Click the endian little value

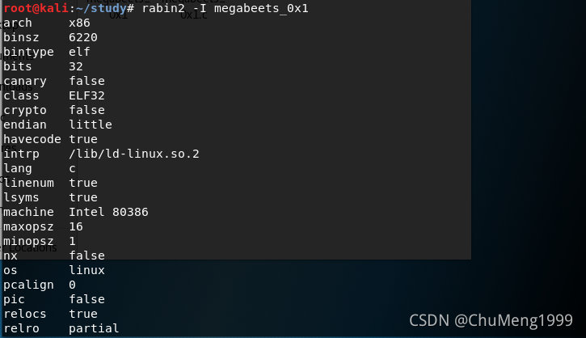[x=91, y=125]
